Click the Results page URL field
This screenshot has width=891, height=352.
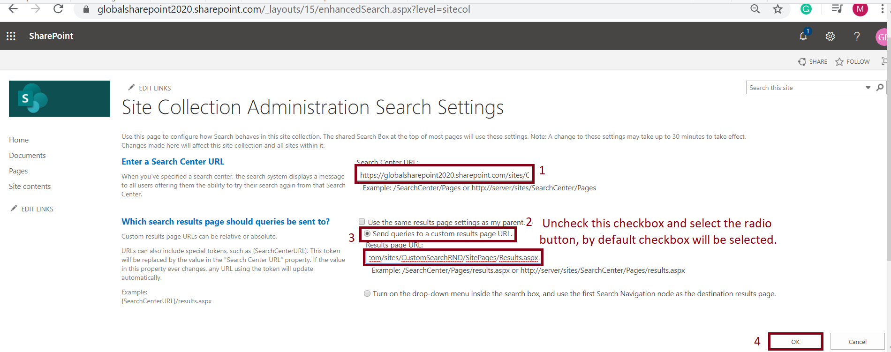(453, 258)
